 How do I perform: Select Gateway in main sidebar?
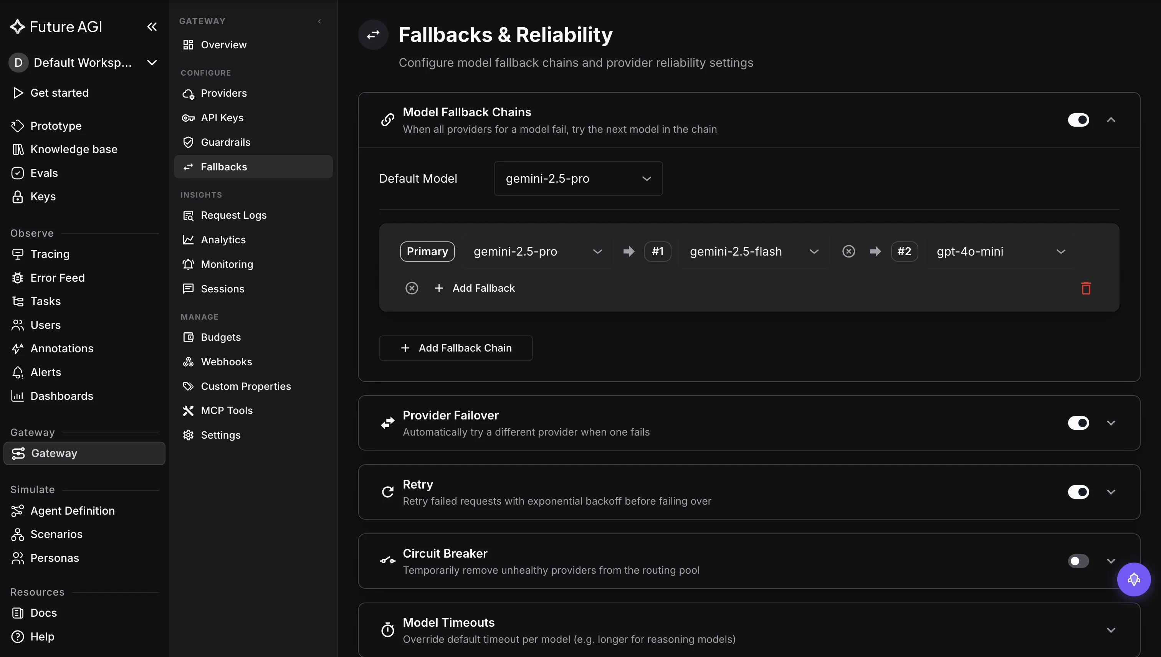click(84, 453)
